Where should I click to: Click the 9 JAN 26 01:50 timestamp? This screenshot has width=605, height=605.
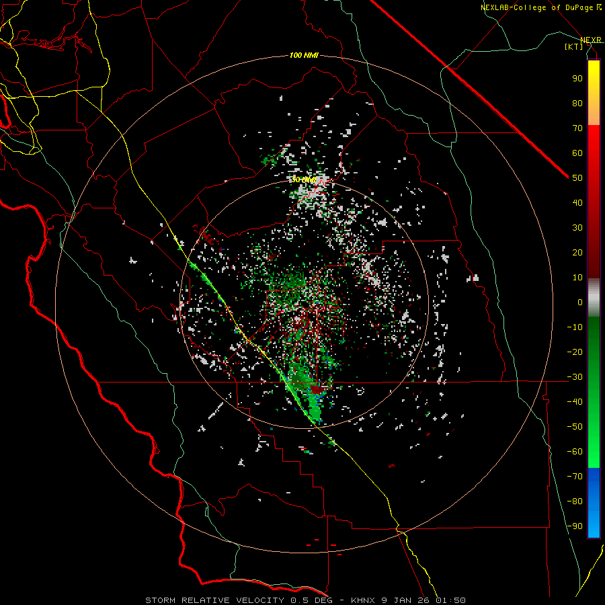click(424, 600)
